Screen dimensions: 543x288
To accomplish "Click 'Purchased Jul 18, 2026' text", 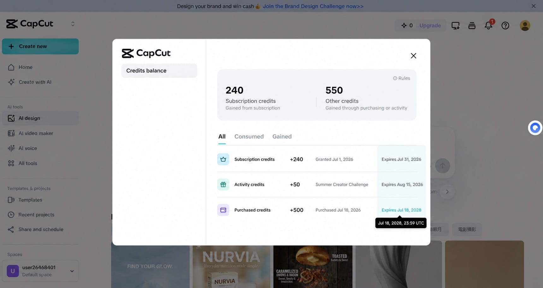I will tap(338, 210).
